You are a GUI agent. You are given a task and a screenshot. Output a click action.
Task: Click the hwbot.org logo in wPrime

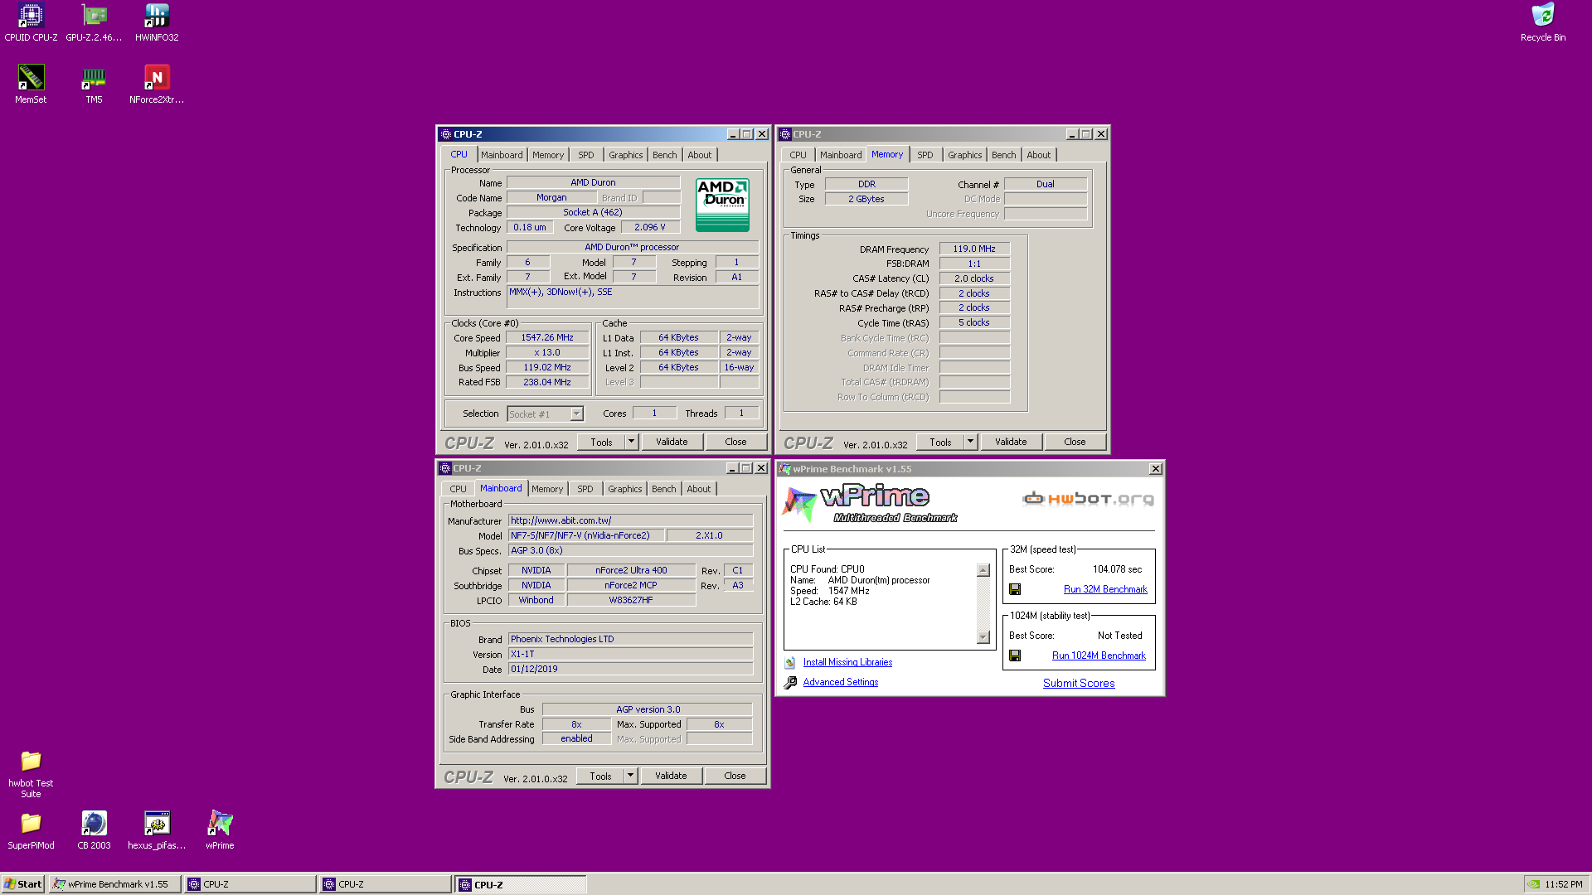tap(1088, 499)
